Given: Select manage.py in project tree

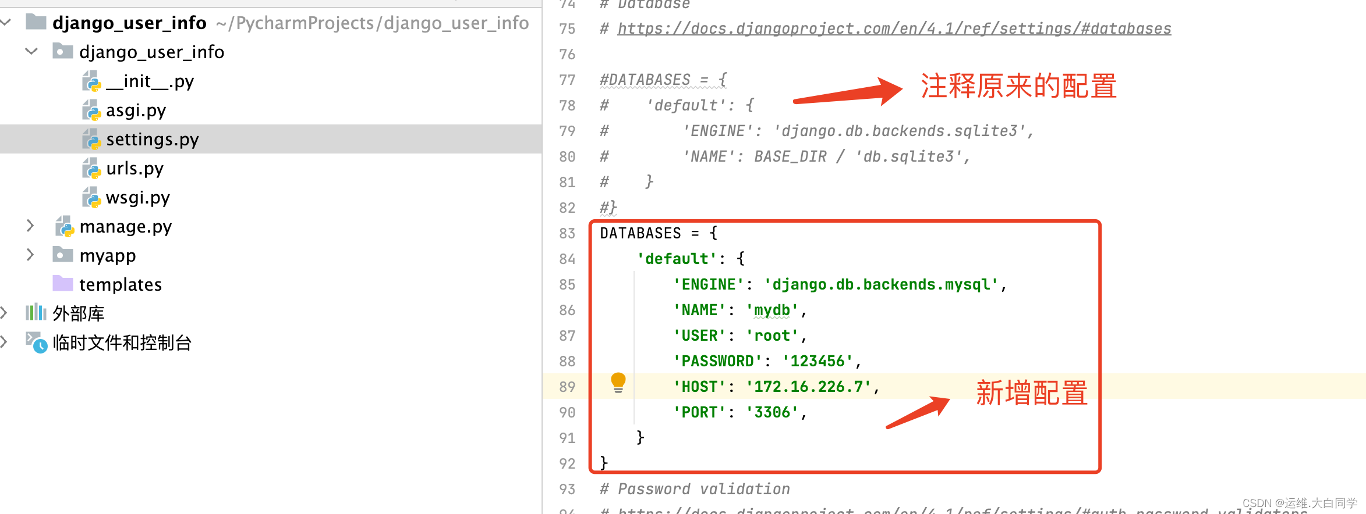Looking at the screenshot, I should click(x=126, y=226).
